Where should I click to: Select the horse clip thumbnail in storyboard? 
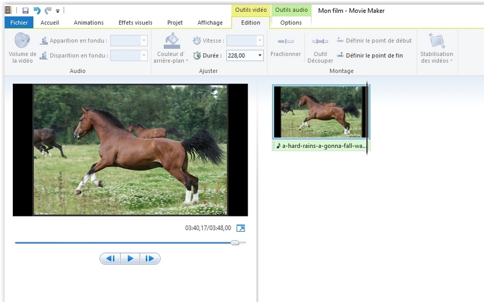[320, 112]
